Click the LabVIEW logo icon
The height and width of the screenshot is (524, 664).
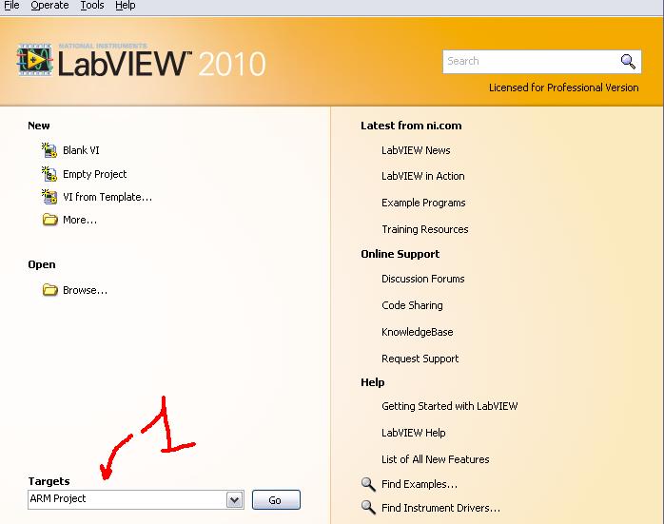coord(35,60)
